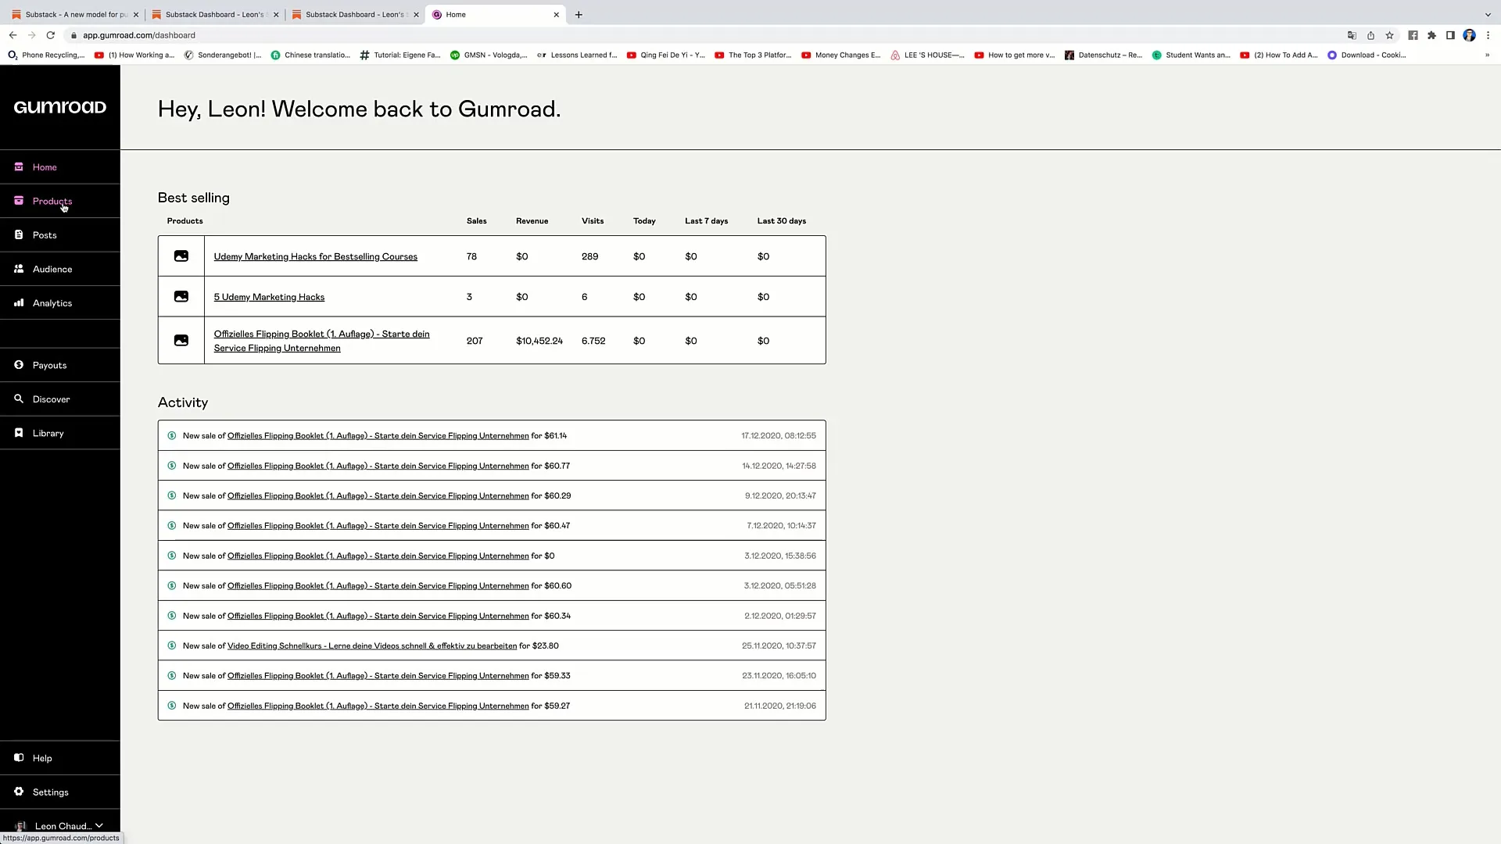The image size is (1501, 844).
Task: Click the address bar URL field
Action: click(x=704, y=35)
